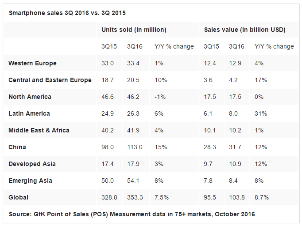Click the Global row label
Screen dimensions: 302x226
[x=18, y=197]
